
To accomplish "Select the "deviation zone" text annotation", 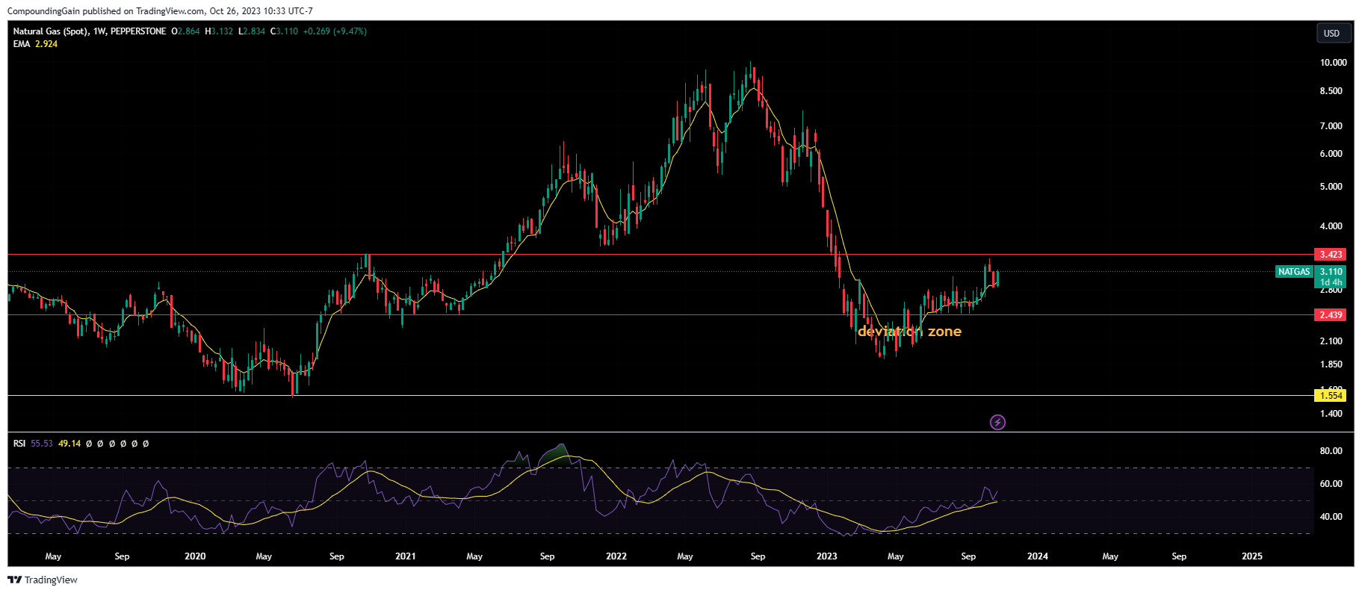I will pyautogui.click(x=909, y=332).
